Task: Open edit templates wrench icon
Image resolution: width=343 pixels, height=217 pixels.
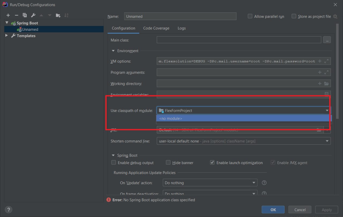Action: click(x=33, y=15)
